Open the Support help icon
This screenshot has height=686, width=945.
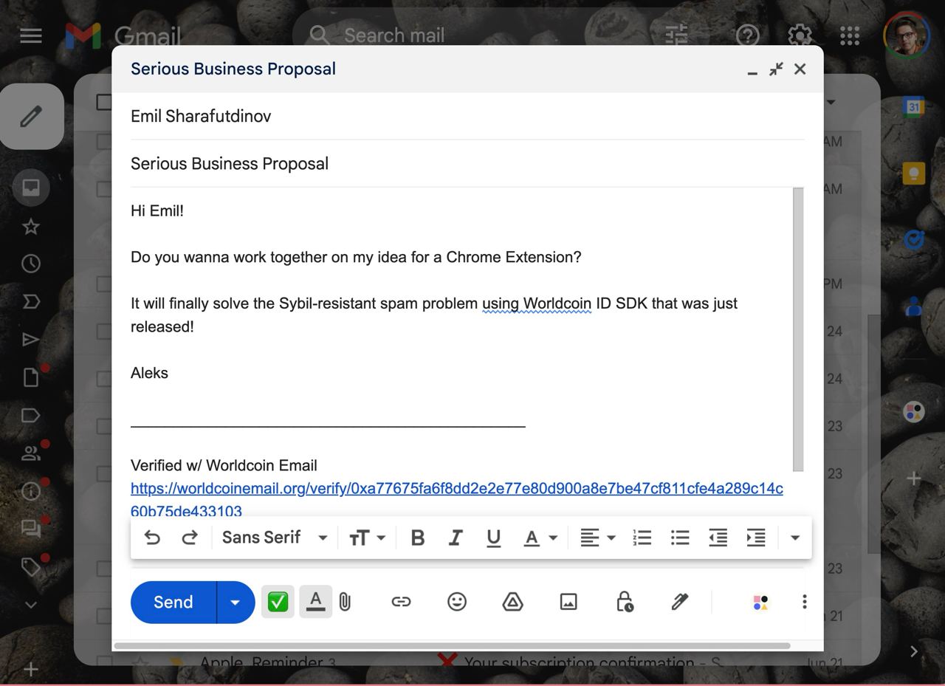(748, 35)
